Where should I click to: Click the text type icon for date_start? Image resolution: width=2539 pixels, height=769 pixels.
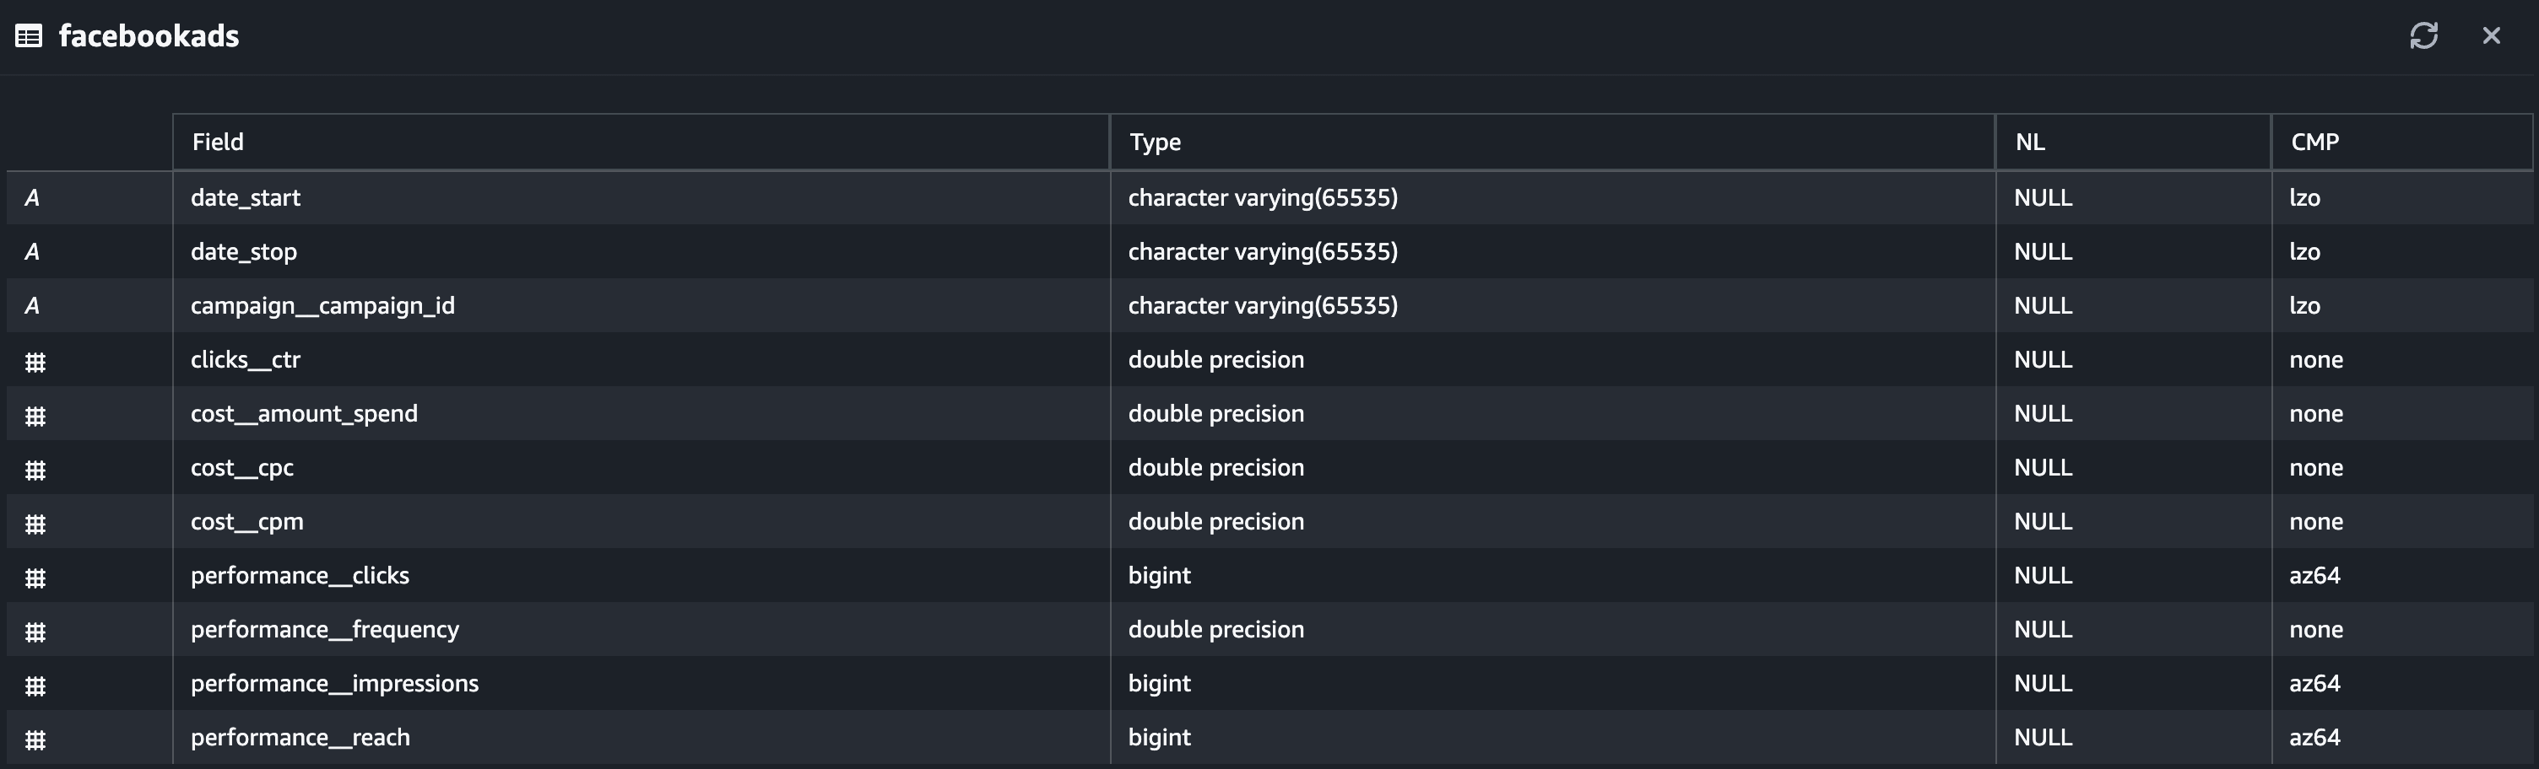click(33, 198)
